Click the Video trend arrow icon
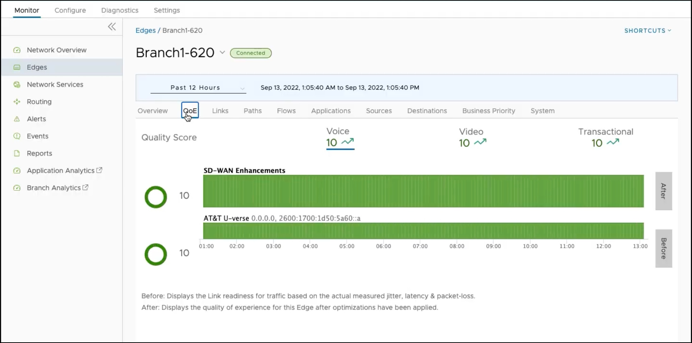This screenshot has width=692, height=343. 480,142
